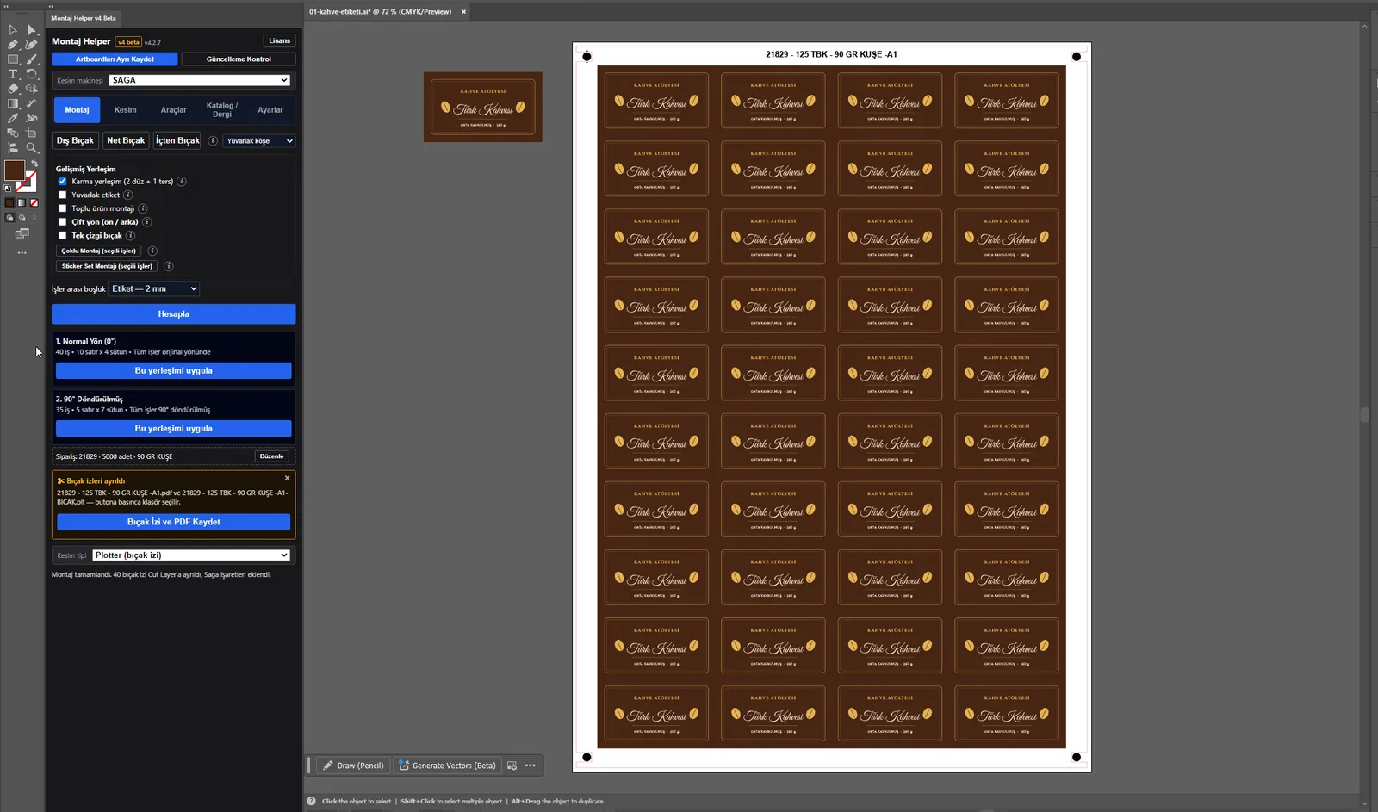Select the Pen tool
Image resolution: width=1378 pixels, height=812 pixels.
coord(13,44)
